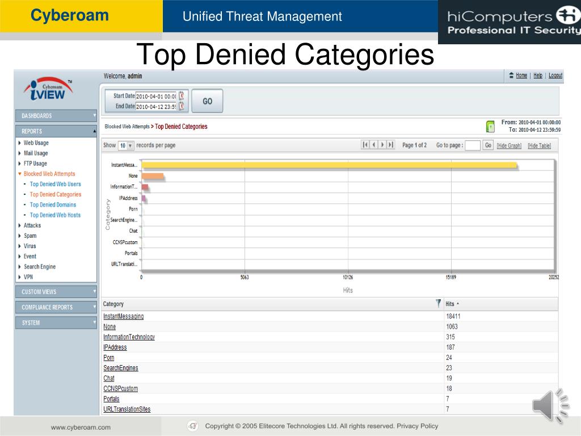Click the Cyberoam iView logo
The height and width of the screenshot is (436, 581).
point(49,89)
